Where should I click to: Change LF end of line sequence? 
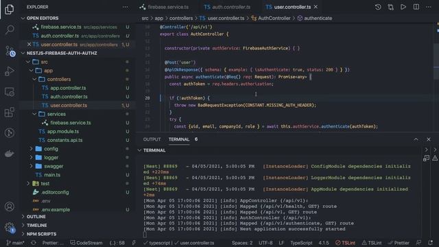pyautogui.click(x=281, y=243)
